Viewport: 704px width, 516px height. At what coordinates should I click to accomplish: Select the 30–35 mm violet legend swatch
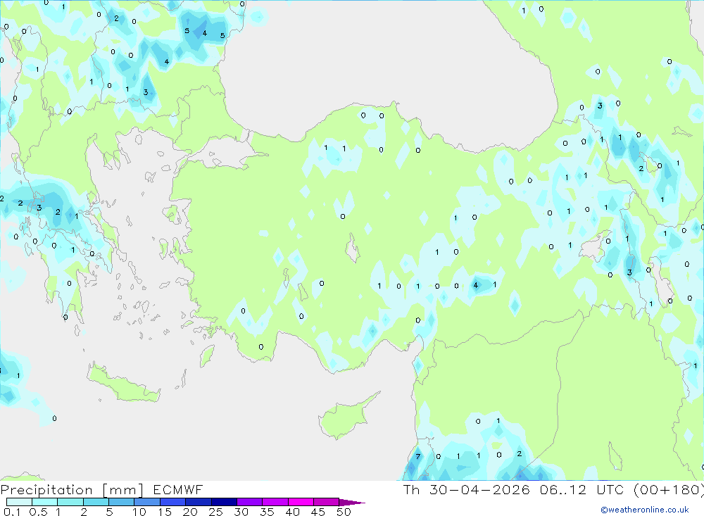coord(250,502)
